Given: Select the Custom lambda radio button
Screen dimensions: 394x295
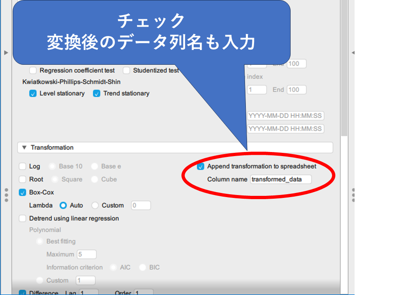Looking at the screenshot, I should pyautogui.click(x=95, y=206).
